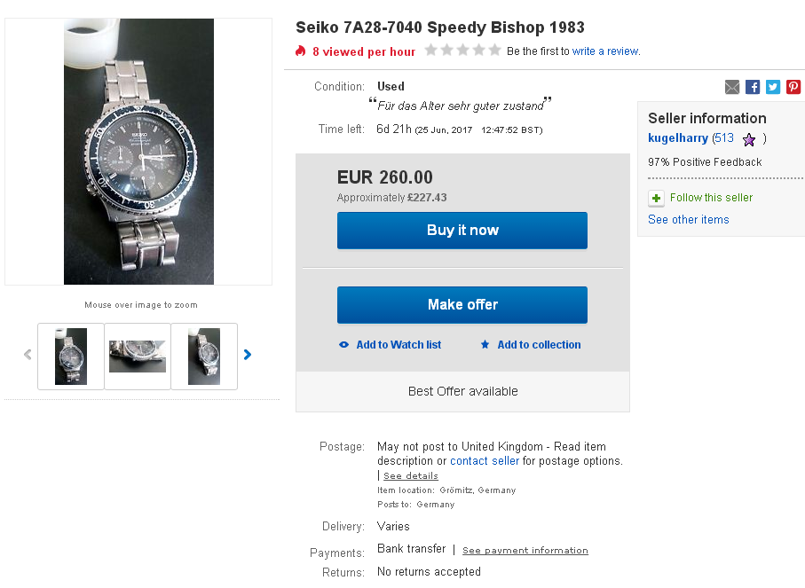Share listing via email icon
Viewport: 805px width, 588px height.
pyautogui.click(x=732, y=87)
